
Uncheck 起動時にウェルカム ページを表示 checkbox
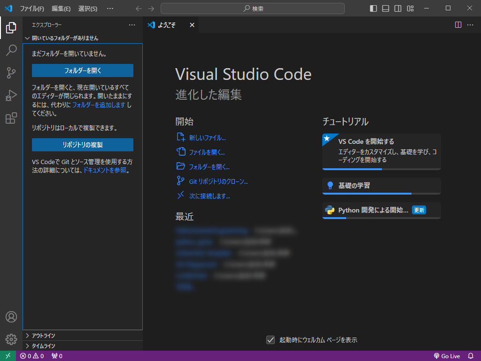271,340
